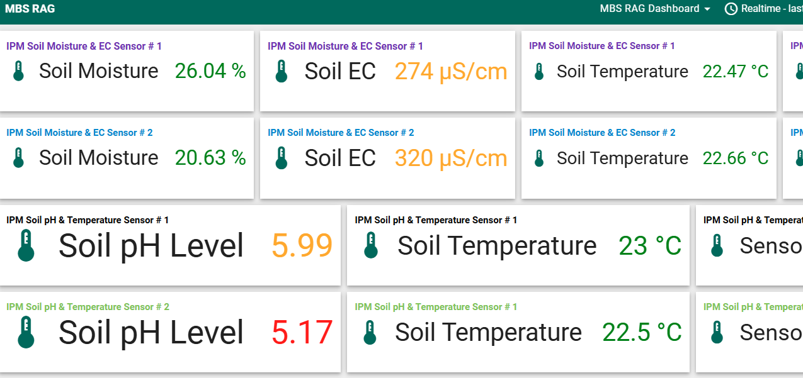Click the clock icon beside Realtime
This screenshot has width=803, height=378.
pyautogui.click(x=731, y=9)
